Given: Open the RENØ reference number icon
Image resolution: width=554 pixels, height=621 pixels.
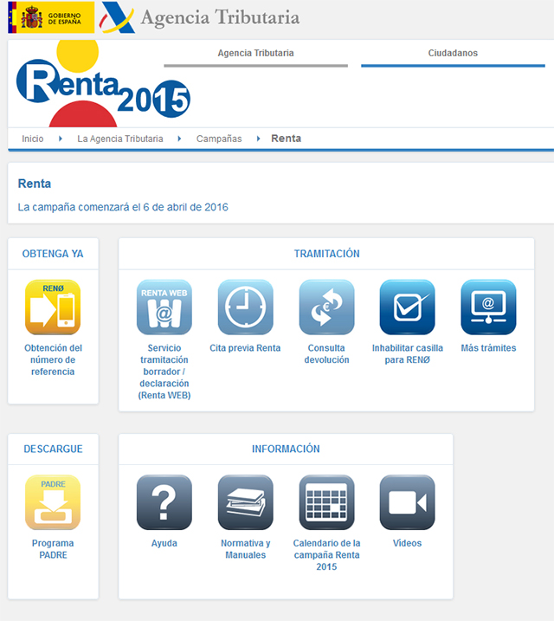Looking at the screenshot, I should tap(53, 307).
